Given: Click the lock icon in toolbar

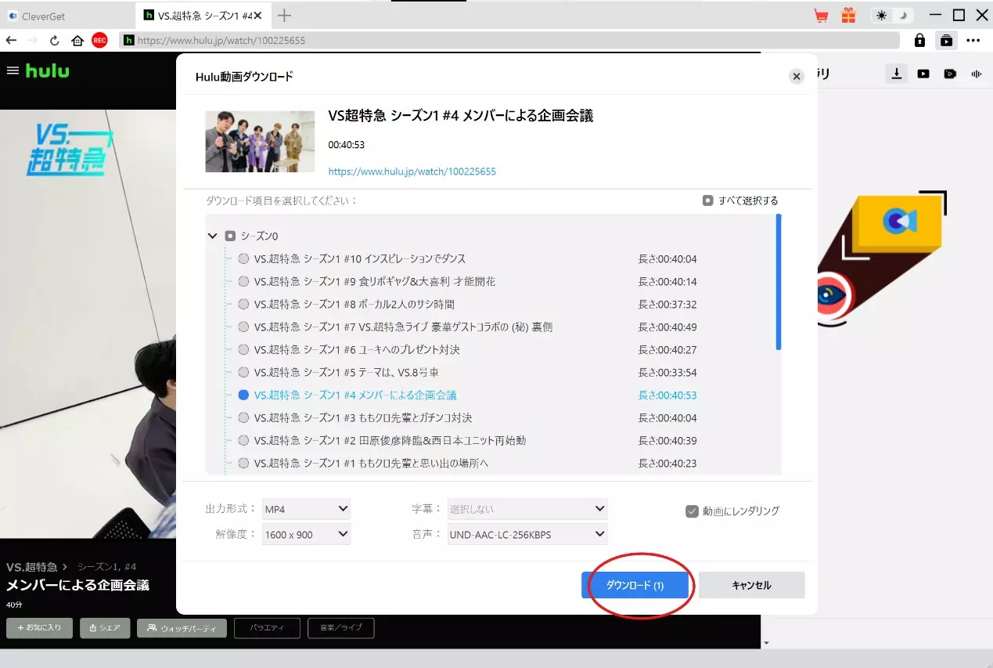Looking at the screenshot, I should (x=919, y=40).
